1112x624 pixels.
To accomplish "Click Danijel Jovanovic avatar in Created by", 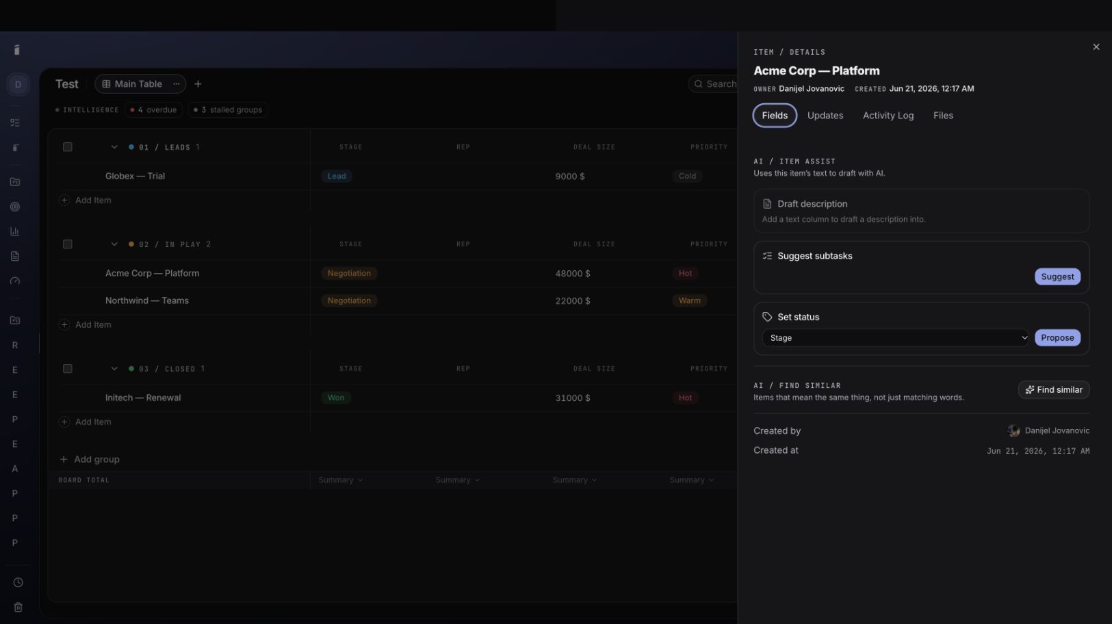I will [1013, 430].
